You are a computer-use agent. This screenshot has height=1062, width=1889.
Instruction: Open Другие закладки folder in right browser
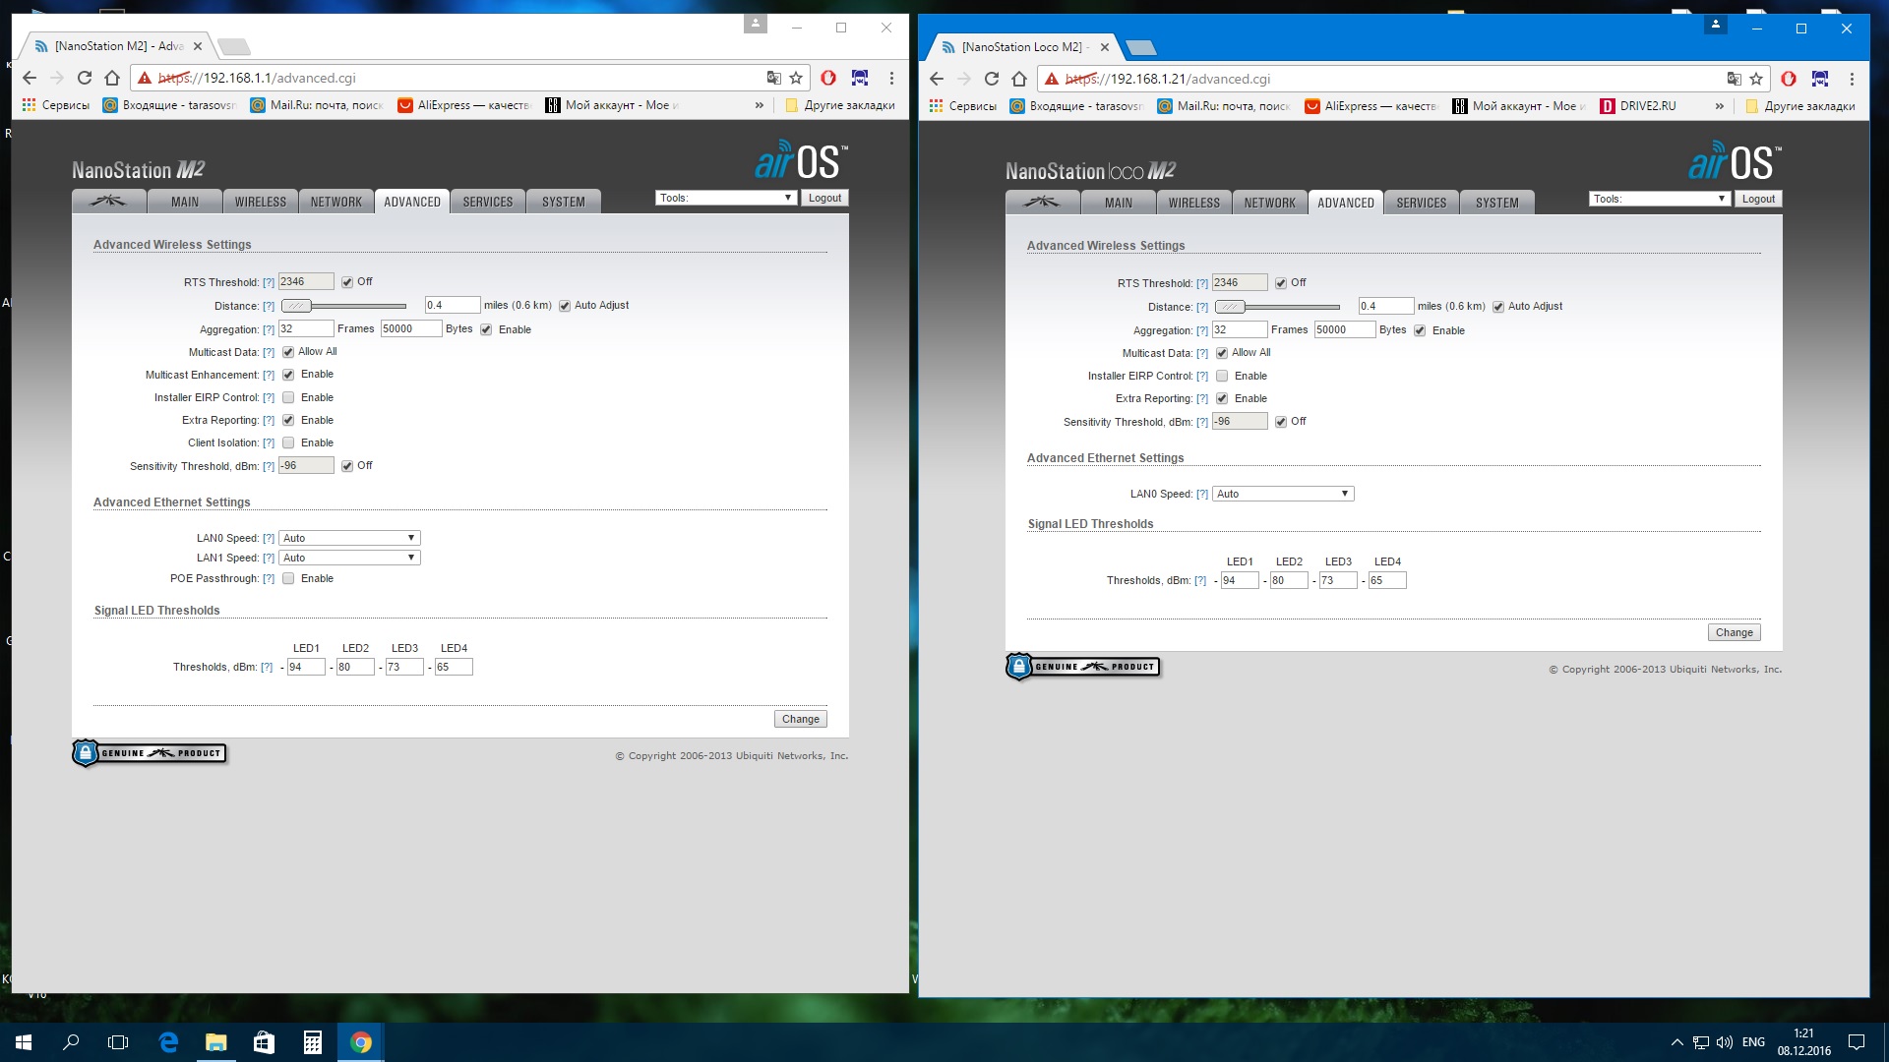tap(1800, 106)
